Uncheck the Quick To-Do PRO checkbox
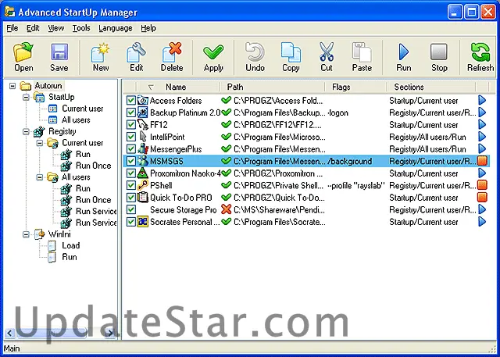The height and width of the screenshot is (357, 500). pos(130,198)
